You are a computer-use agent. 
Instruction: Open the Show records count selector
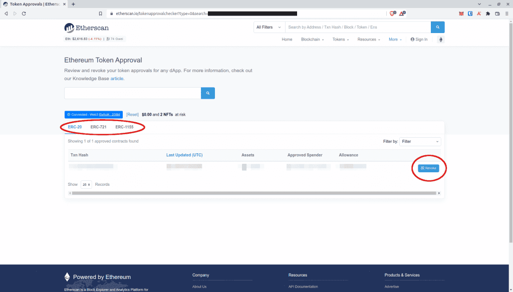[86, 184]
